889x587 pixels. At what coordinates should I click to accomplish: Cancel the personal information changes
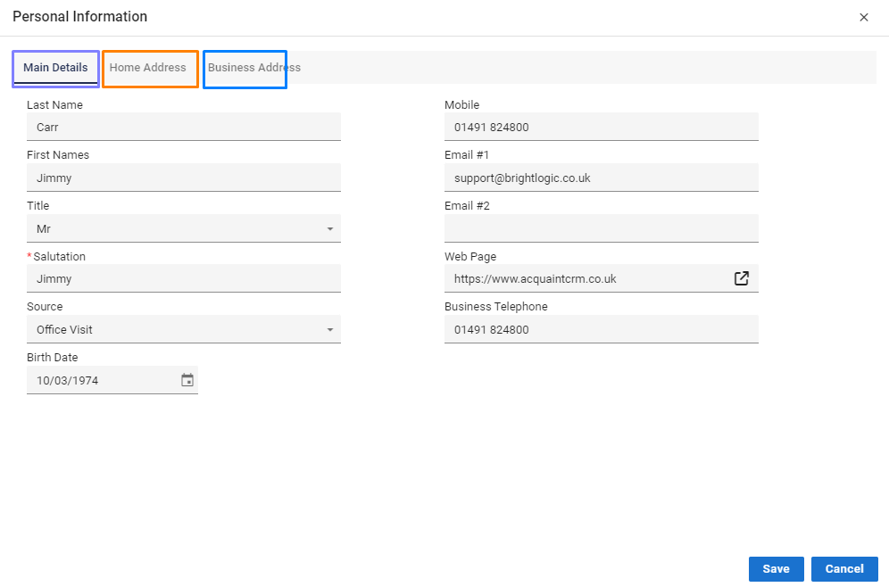844,569
